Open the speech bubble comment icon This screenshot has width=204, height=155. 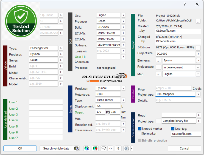point(104,148)
